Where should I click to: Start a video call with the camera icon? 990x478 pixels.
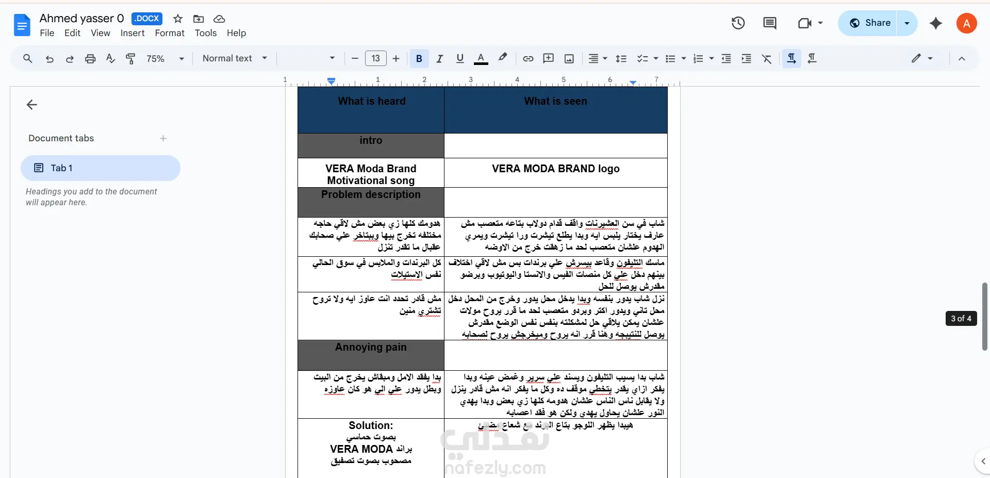805,23
